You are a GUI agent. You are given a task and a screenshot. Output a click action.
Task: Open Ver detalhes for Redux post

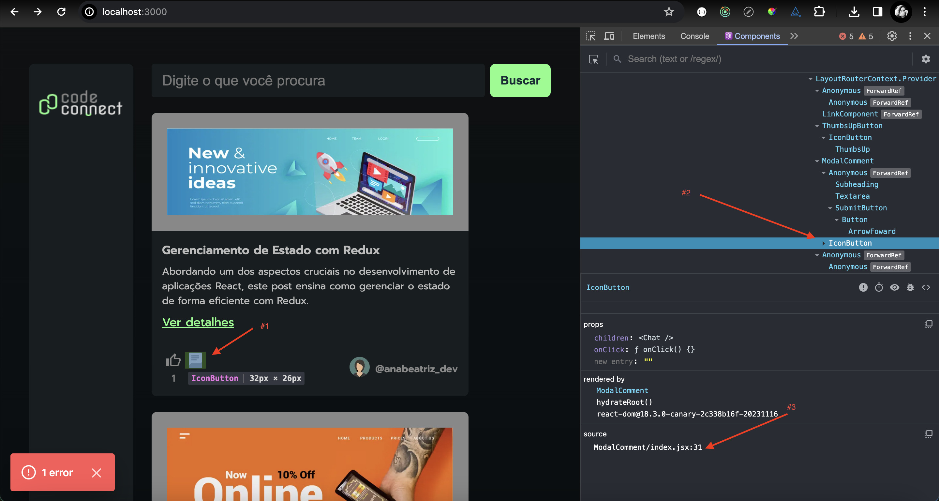(x=198, y=322)
